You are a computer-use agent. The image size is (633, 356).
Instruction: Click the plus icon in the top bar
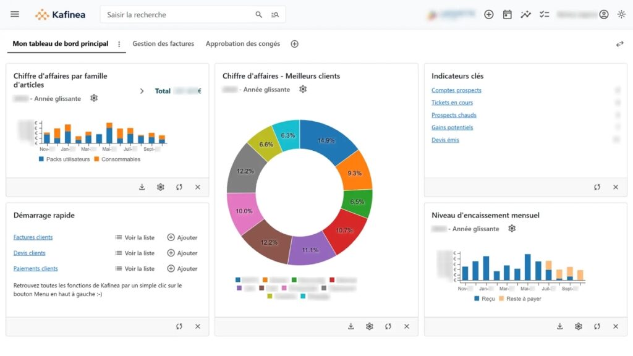(488, 14)
